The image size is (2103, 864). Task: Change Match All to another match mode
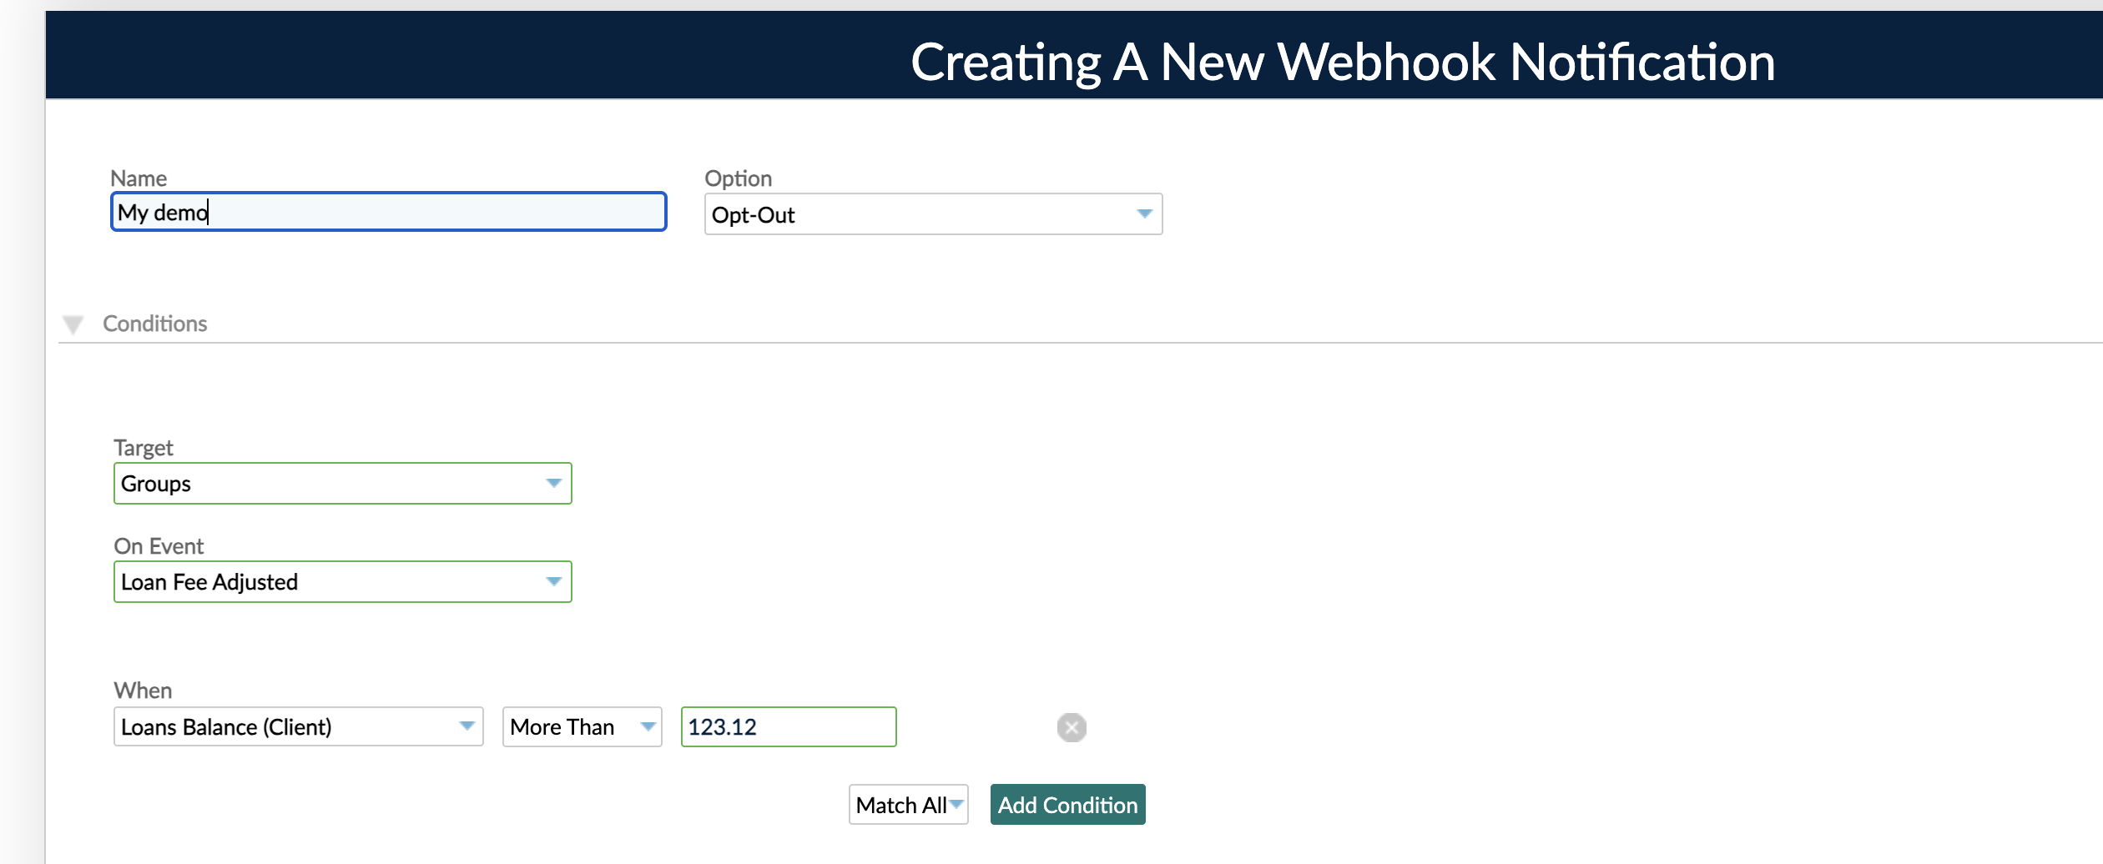(907, 804)
